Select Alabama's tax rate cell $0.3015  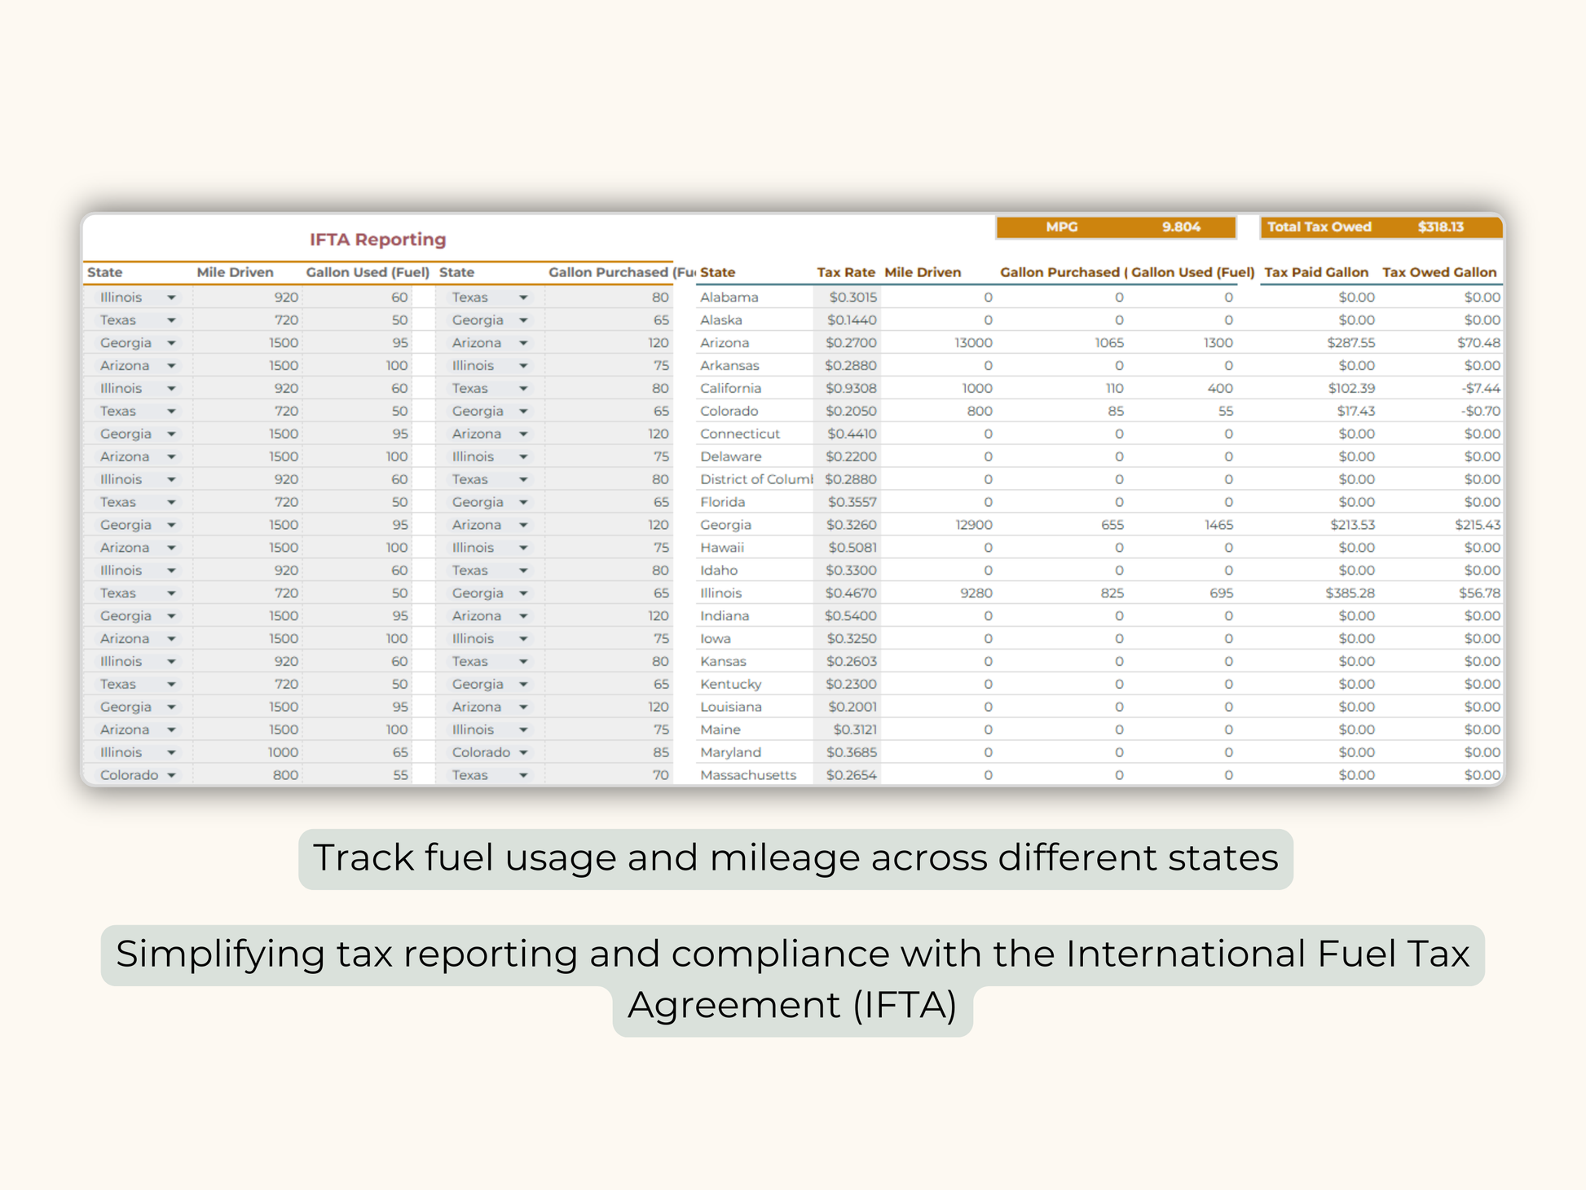(x=851, y=297)
